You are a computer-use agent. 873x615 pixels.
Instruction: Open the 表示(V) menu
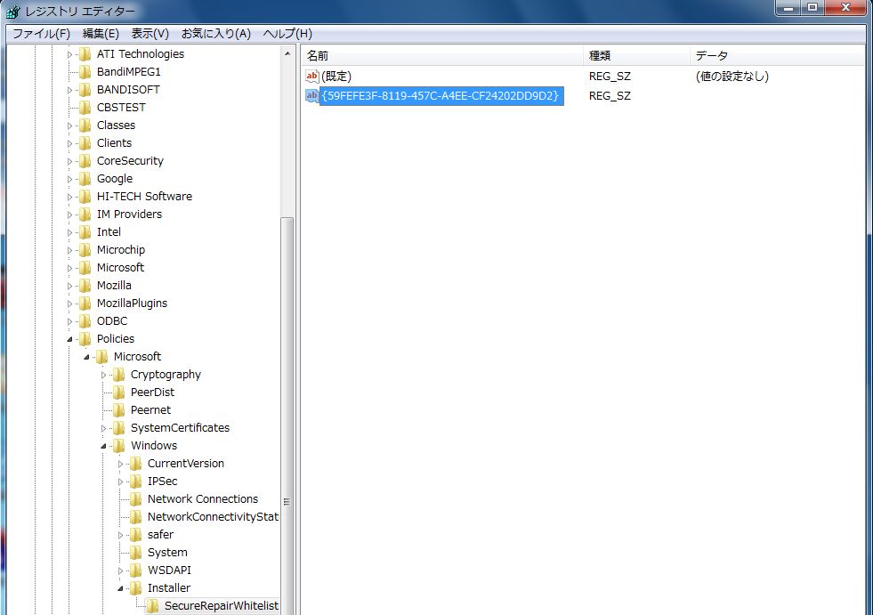coord(150,34)
